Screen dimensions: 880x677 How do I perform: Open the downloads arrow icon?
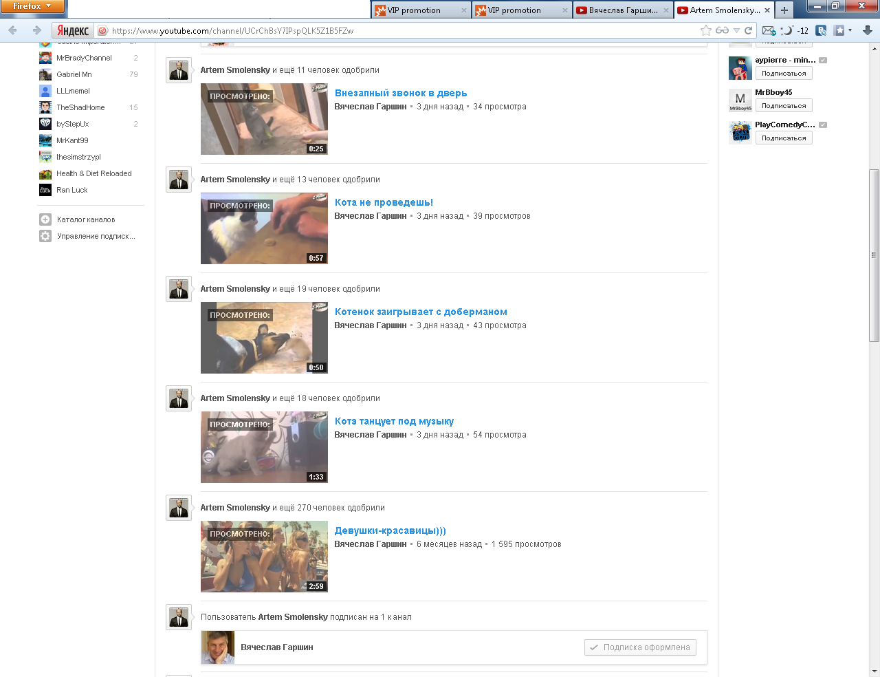click(868, 30)
